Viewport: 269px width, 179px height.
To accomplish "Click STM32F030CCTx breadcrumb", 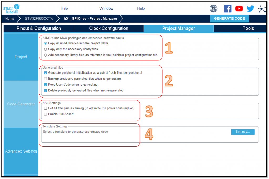I will coord(39,19).
